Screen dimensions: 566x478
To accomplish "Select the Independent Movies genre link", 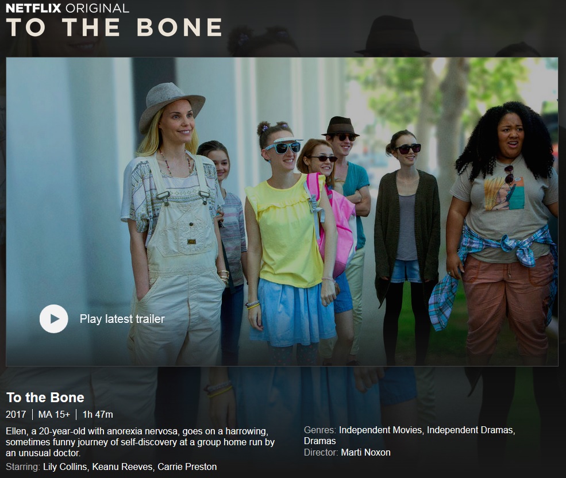I will (x=380, y=430).
